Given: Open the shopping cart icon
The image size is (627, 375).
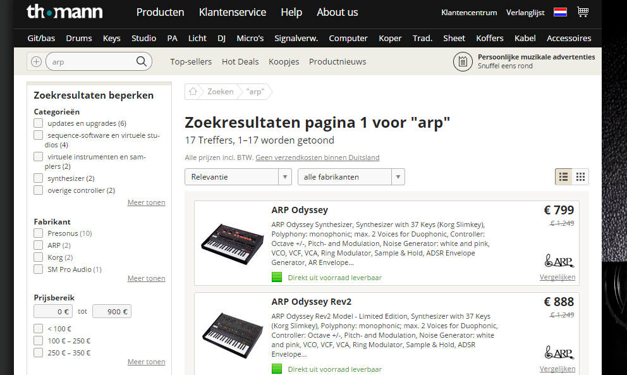Looking at the screenshot, I should click(x=583, y=12).
